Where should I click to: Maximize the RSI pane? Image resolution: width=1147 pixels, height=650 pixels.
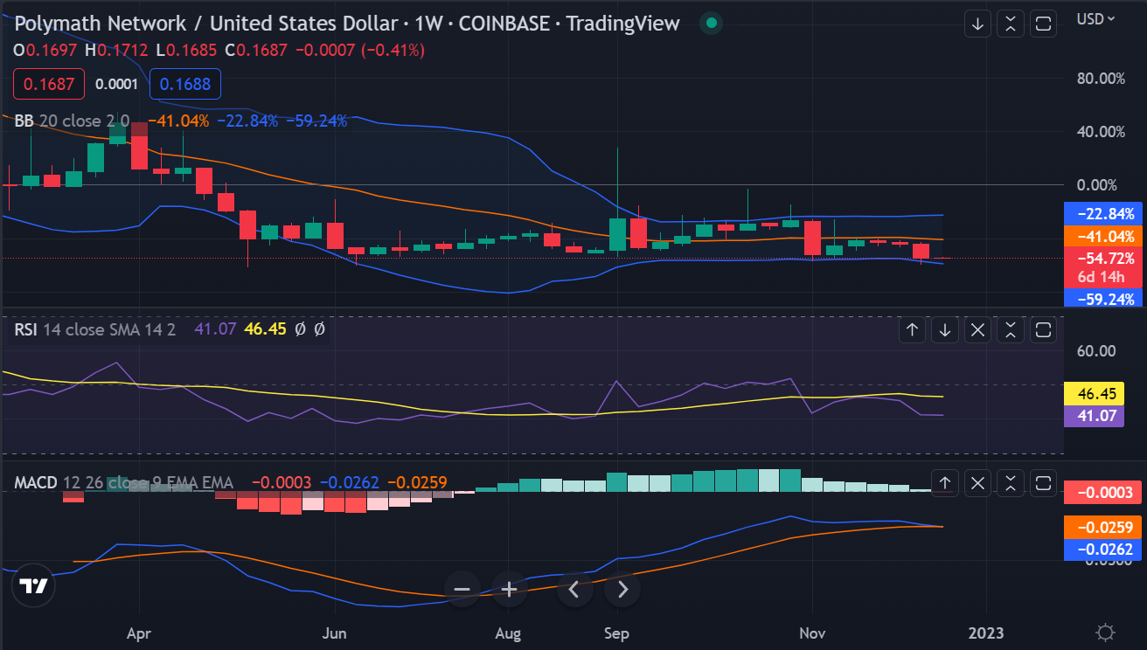tap(1043, 329)
